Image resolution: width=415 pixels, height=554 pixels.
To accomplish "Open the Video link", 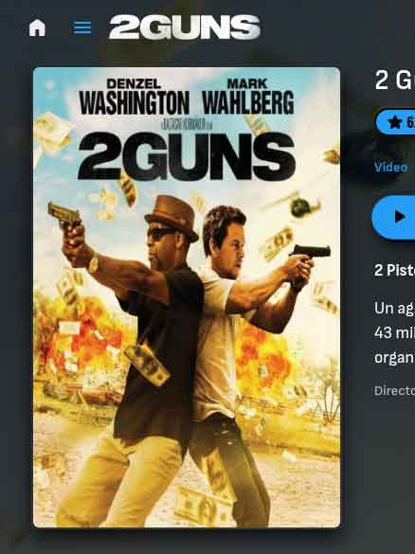I will (391, 167).
